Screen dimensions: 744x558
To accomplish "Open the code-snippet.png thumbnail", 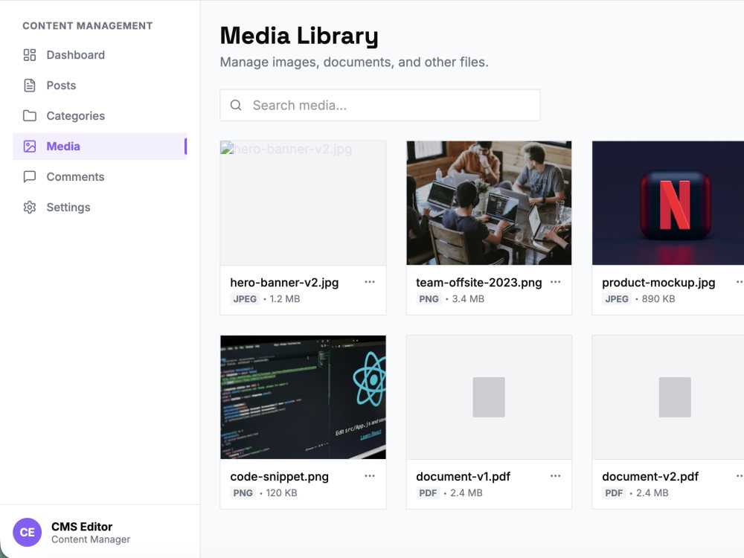I will [304, 397].
